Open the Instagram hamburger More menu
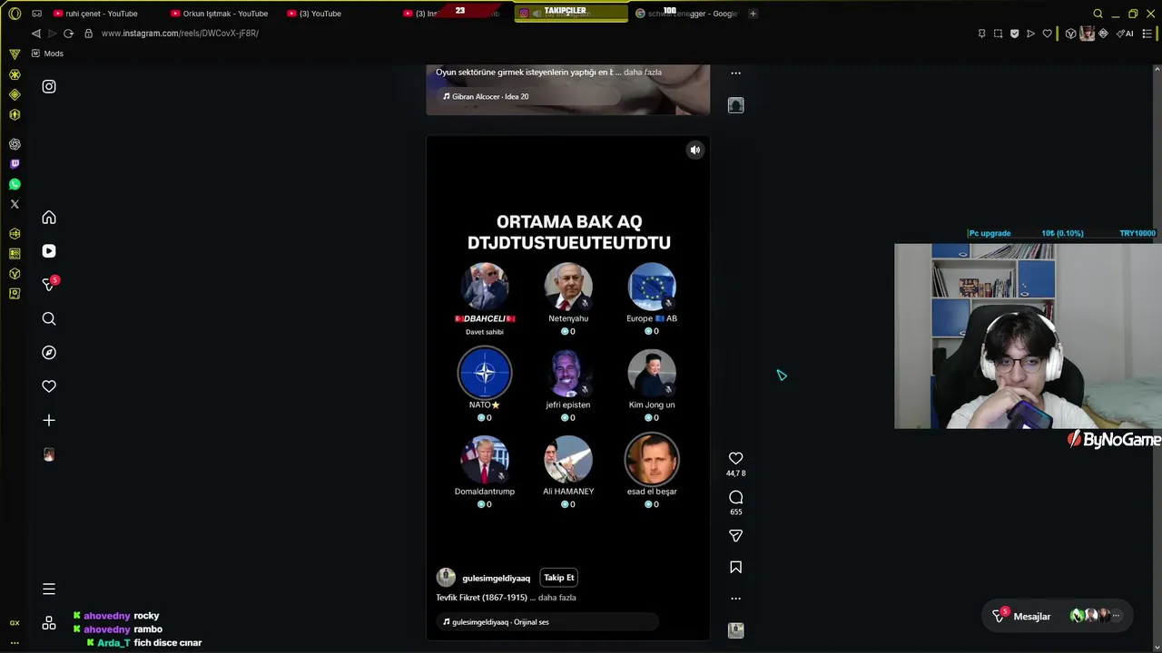 [49, 590]
